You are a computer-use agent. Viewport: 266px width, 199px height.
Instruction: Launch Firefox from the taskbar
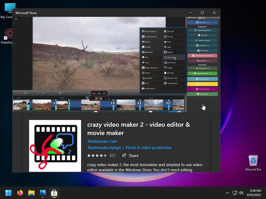click(20, 193)
